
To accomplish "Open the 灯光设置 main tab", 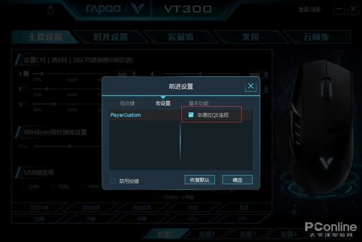I will tap(111, 37).
